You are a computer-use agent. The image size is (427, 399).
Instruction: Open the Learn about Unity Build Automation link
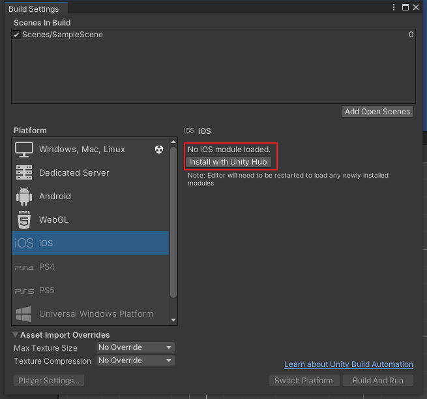pos(349,364)
